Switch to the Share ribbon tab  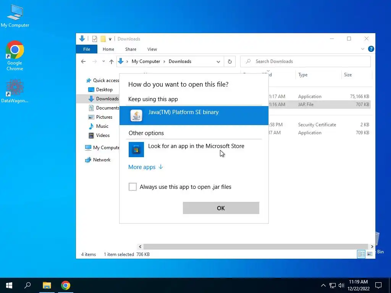(131, 49)
